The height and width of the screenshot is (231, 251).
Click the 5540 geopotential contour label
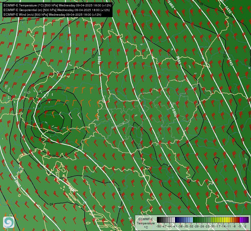tap(99, 60)
